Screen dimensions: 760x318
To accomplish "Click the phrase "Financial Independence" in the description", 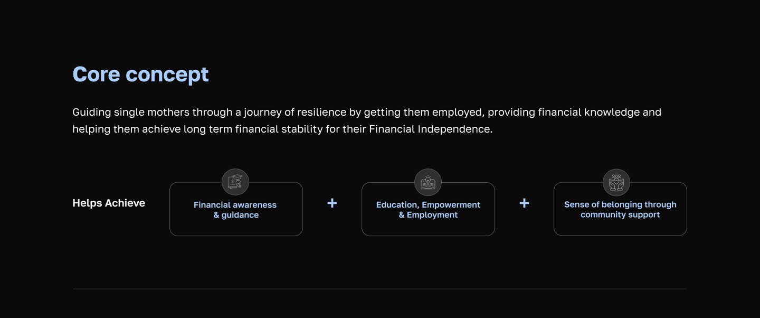I will [430, 129].
